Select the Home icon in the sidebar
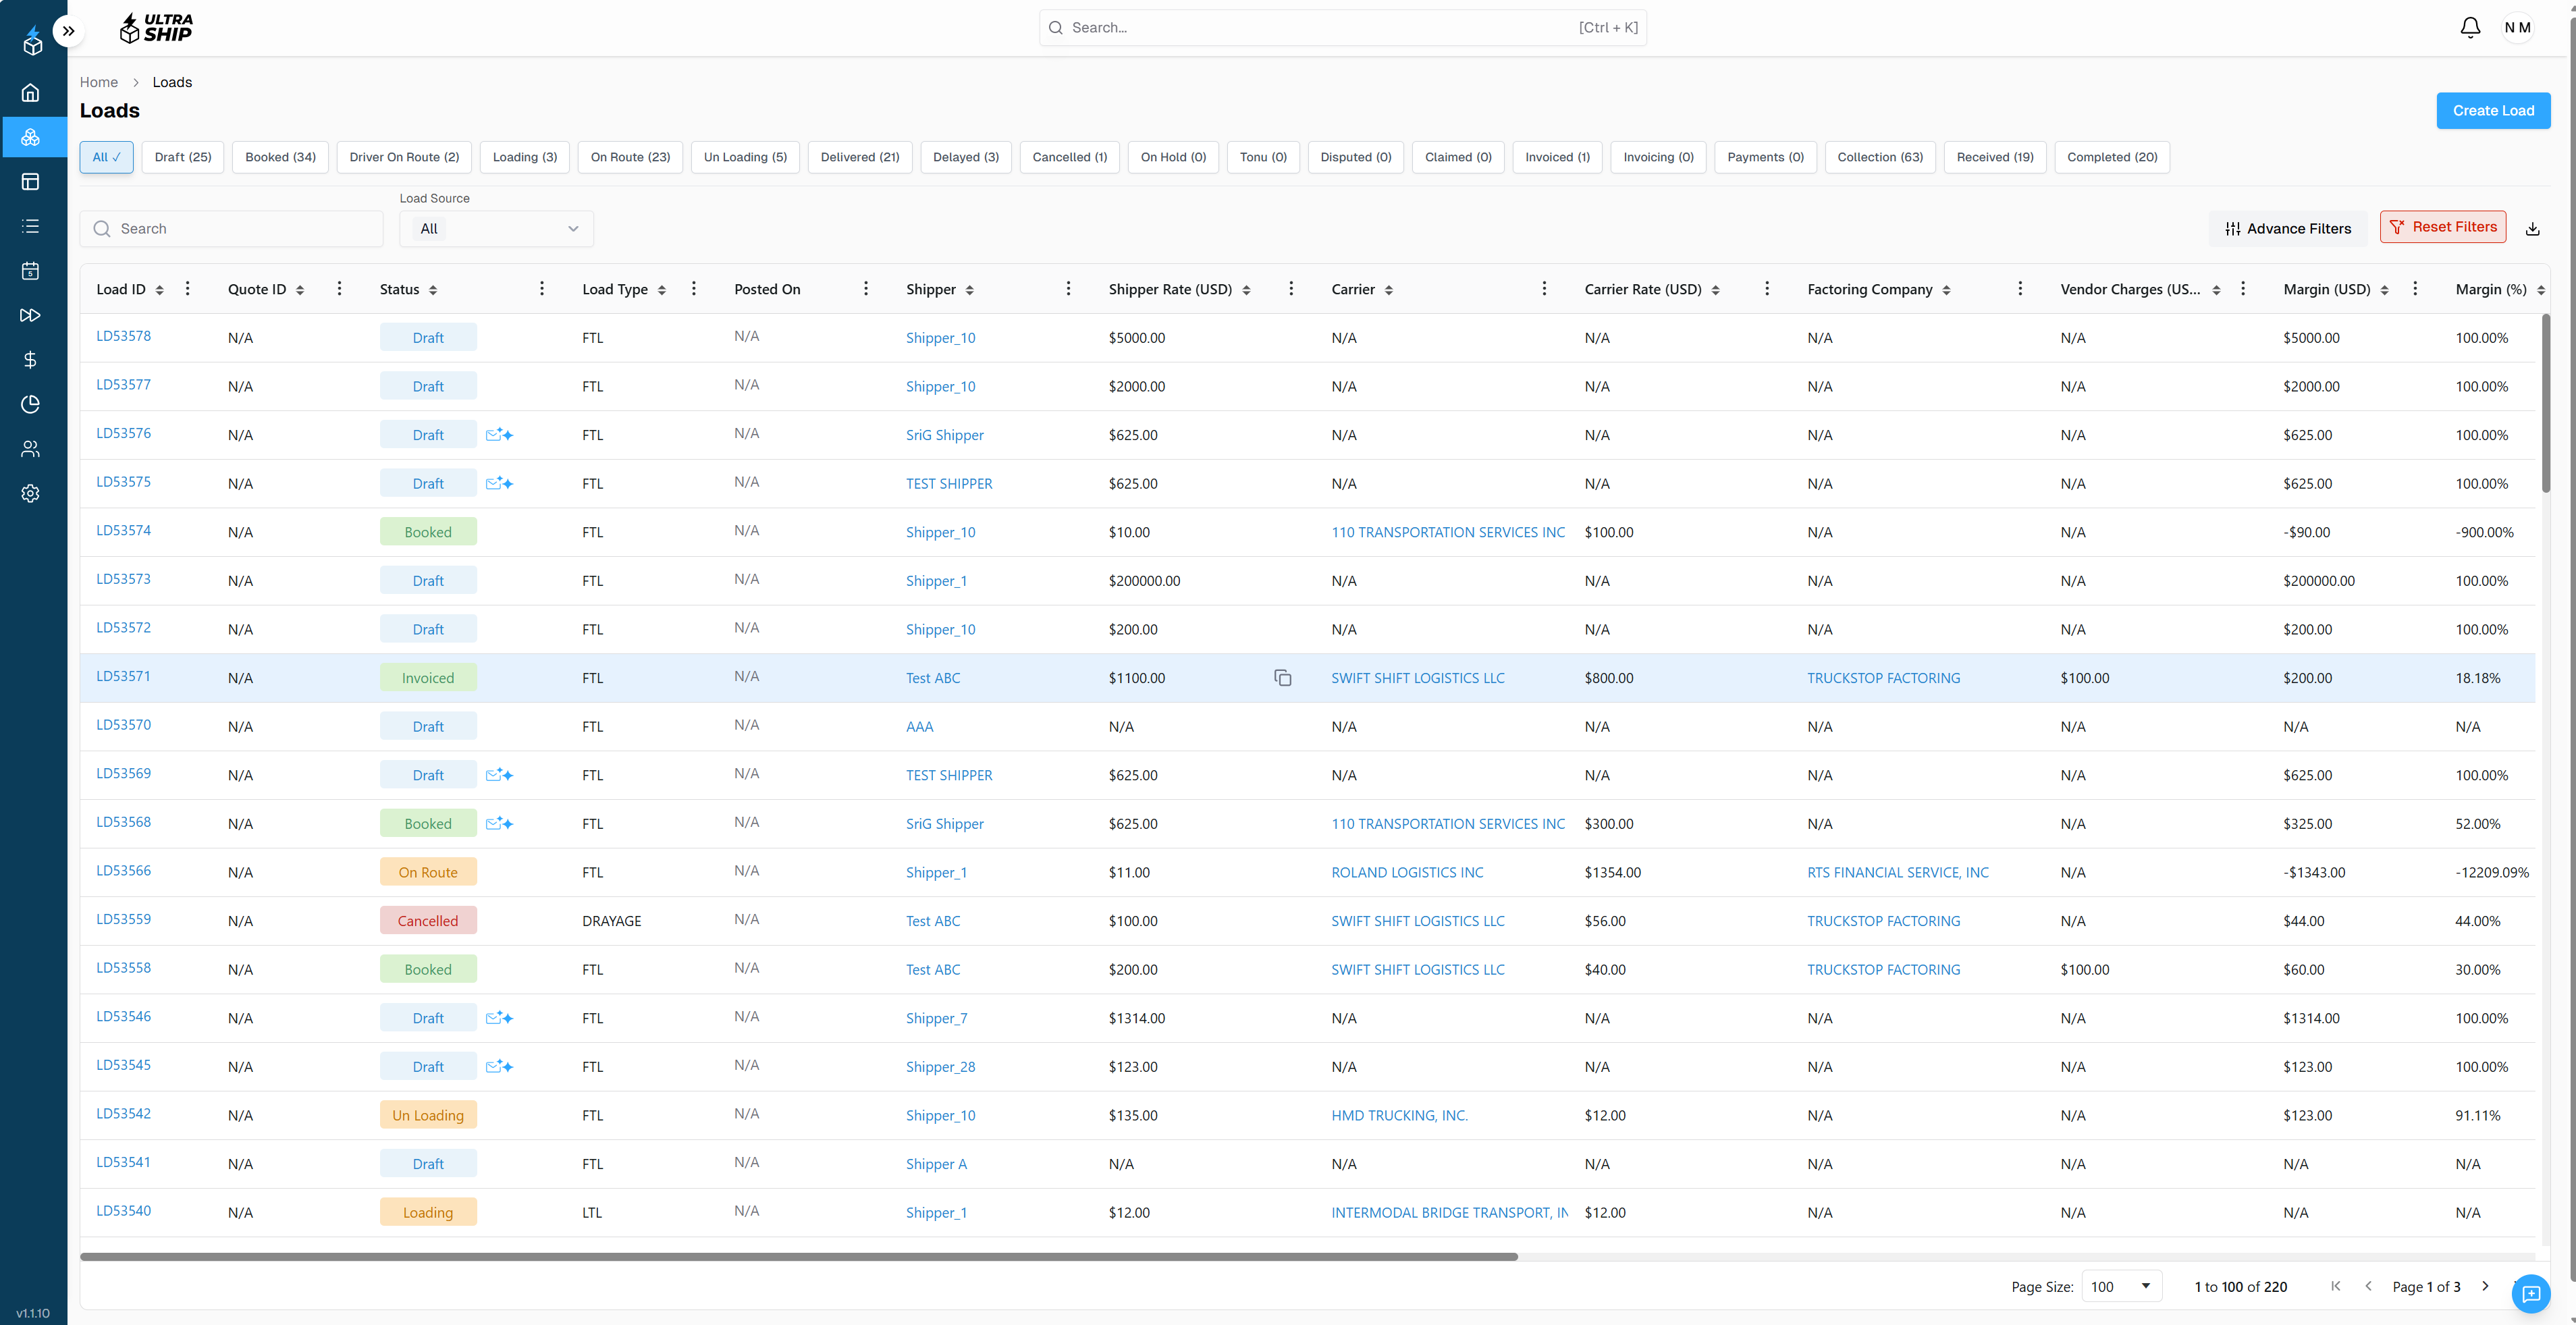Screen dimensions: 2576x1325 [30, 92]
